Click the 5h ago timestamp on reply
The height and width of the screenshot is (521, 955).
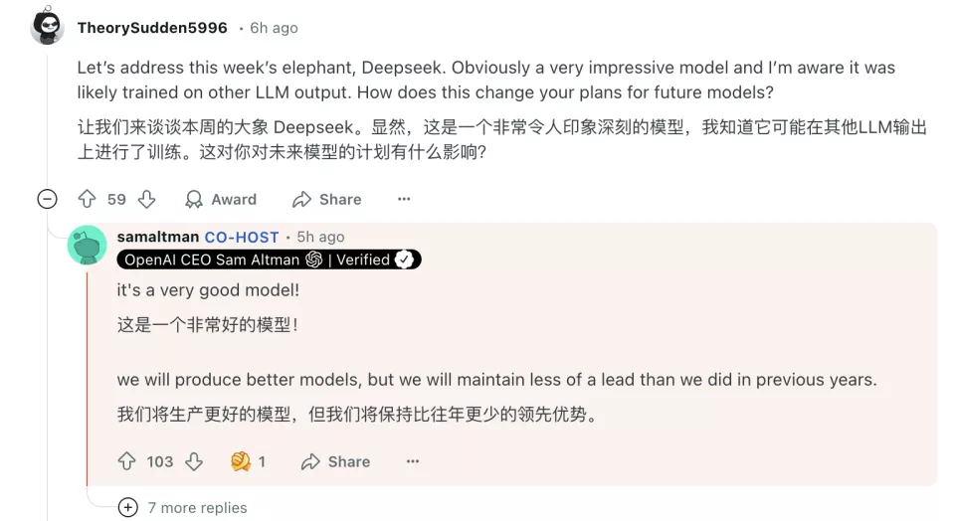[x=320, y=237]
